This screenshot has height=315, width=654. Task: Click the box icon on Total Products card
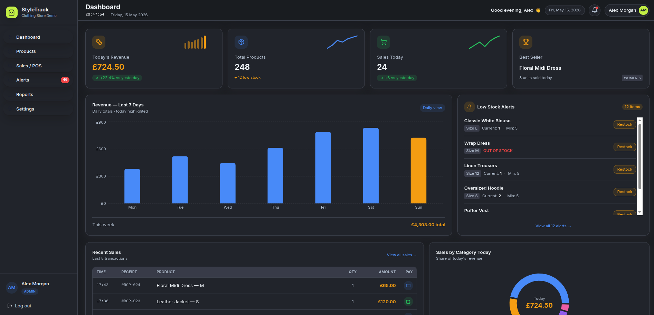pyautogui.click(x=241, y=42)
